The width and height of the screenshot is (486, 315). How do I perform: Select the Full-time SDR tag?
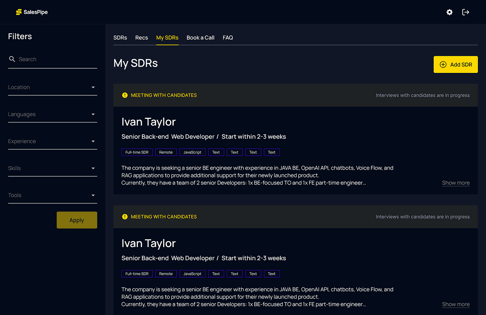(x=137, y=152)
